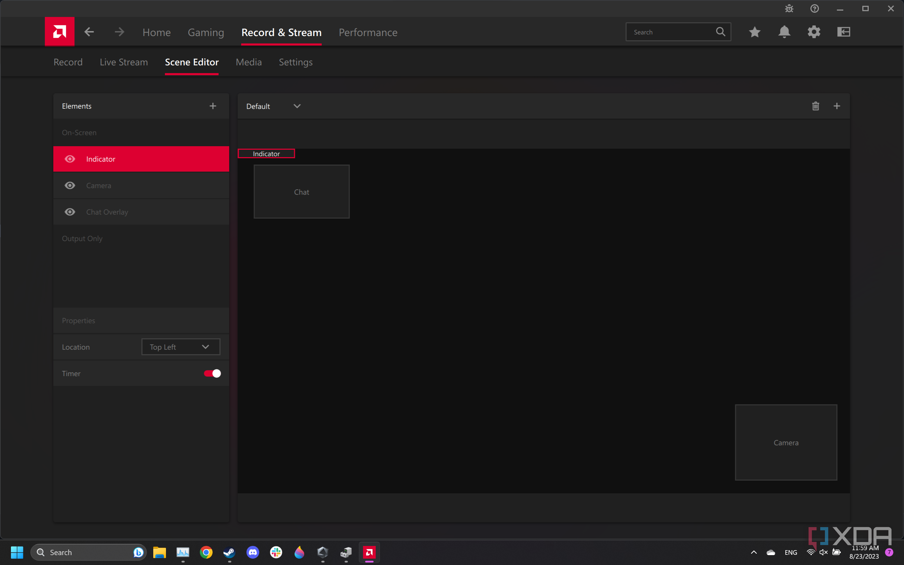Click the AMD logo home icon
Image resolution: width=904 pixels, height=565 pixels.
(59, 31)
